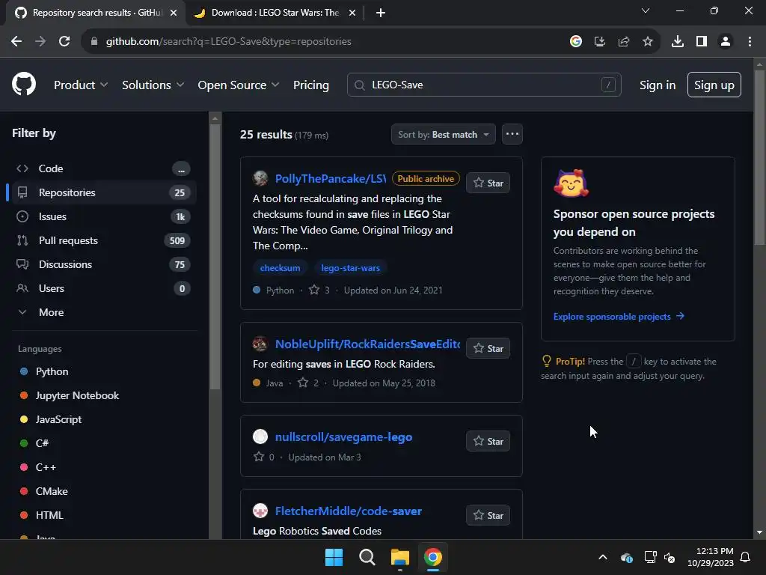
Task: Open NobleUplift/RockRaidersSaveEditor repository link
Action: pyautogui.click(x=367, y=344)
